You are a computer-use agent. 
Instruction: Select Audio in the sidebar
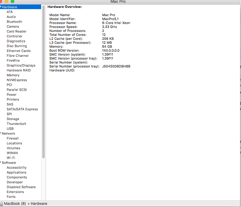(x=11, y=17)
